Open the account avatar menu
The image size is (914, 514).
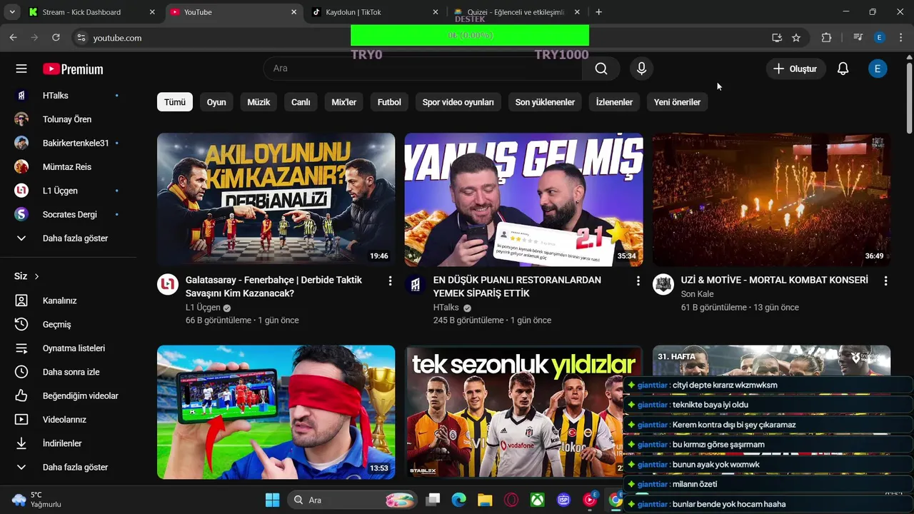pyautogui.click(x=878, y=69)
